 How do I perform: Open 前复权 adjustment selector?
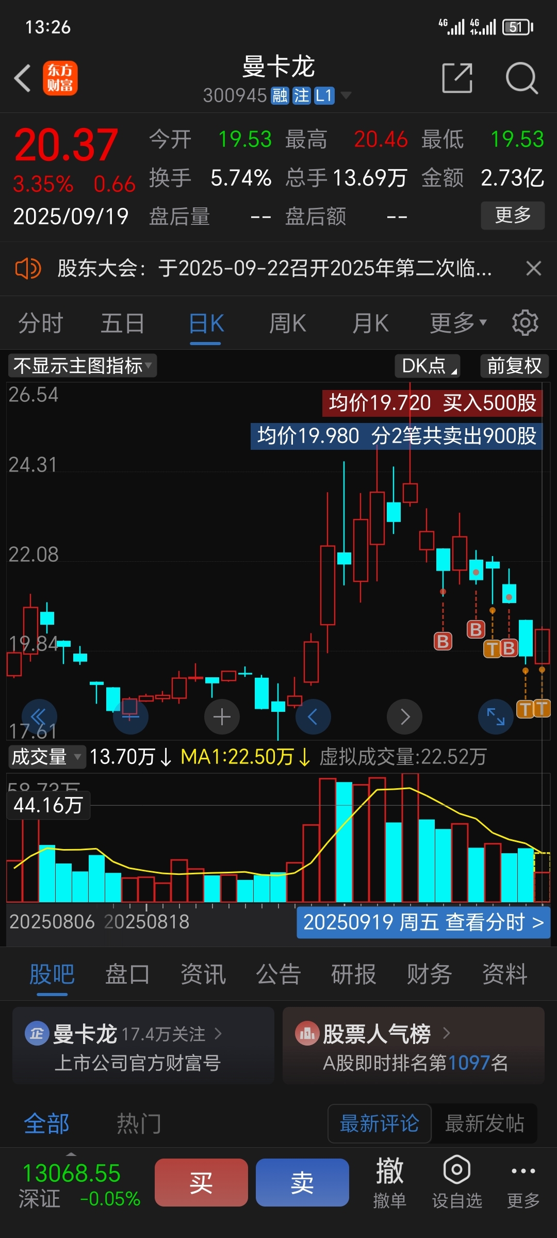coord(514,366)
